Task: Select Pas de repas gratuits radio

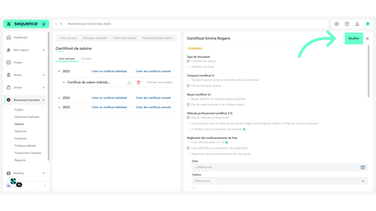Action: (188, 105)
